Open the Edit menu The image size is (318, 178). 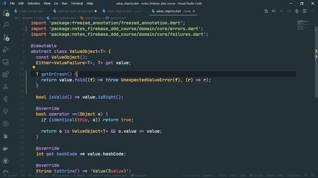click(x=21, y=3)
